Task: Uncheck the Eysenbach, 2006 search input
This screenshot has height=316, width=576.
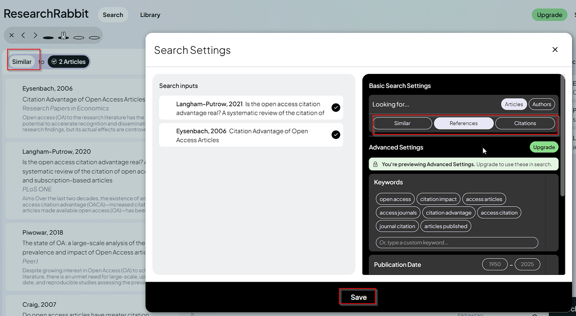Action: (336, 135)
